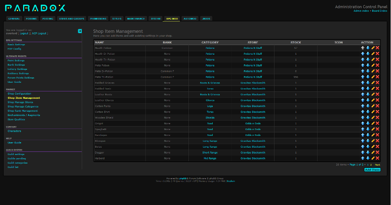
Task: Click Odds n Ends store in Onigiri row
Action: 253,123
